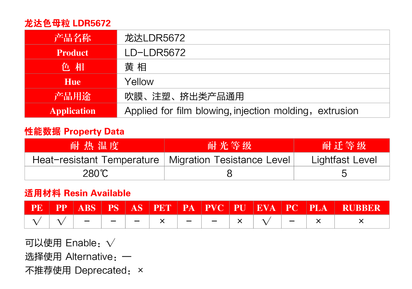This screenshot has height=289, width=412.
Task: Click the Heat-resistant Temperature cell
Action: coord(95,160)
